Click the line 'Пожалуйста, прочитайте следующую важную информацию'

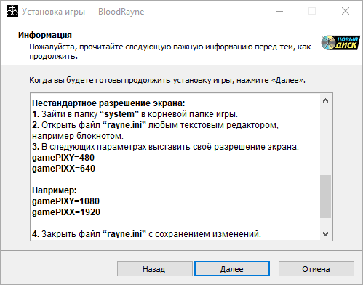tap(170, 47)
